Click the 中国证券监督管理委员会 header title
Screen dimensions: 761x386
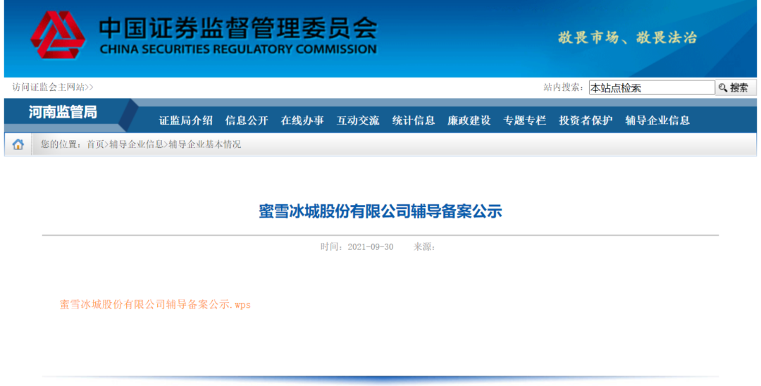[x=238, y=29]
